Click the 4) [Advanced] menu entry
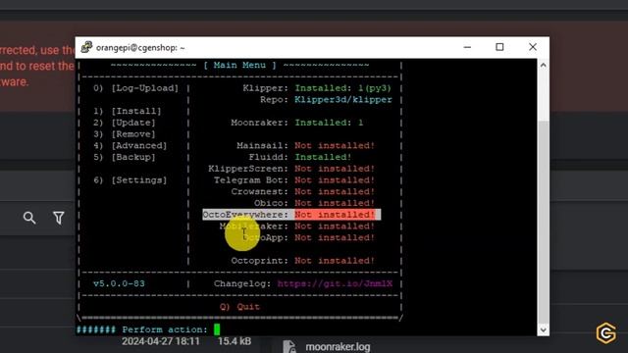 [131, 146]
